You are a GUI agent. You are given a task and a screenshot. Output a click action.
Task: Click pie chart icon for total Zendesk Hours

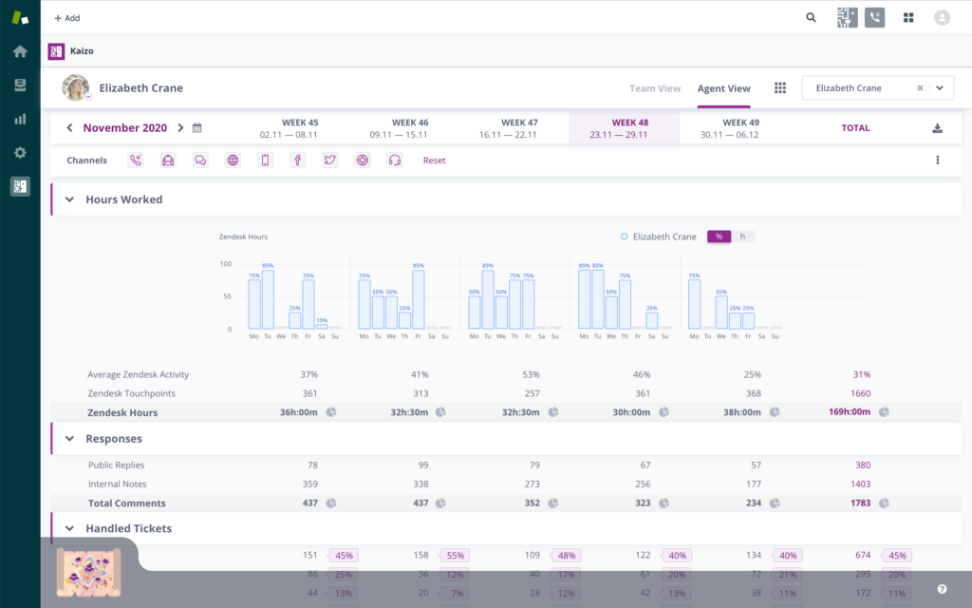pyautogui.click(x=884, y=412)
